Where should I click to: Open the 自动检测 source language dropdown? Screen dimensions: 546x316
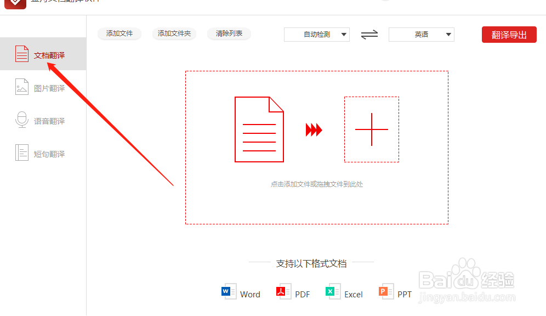tap(316, 34)
